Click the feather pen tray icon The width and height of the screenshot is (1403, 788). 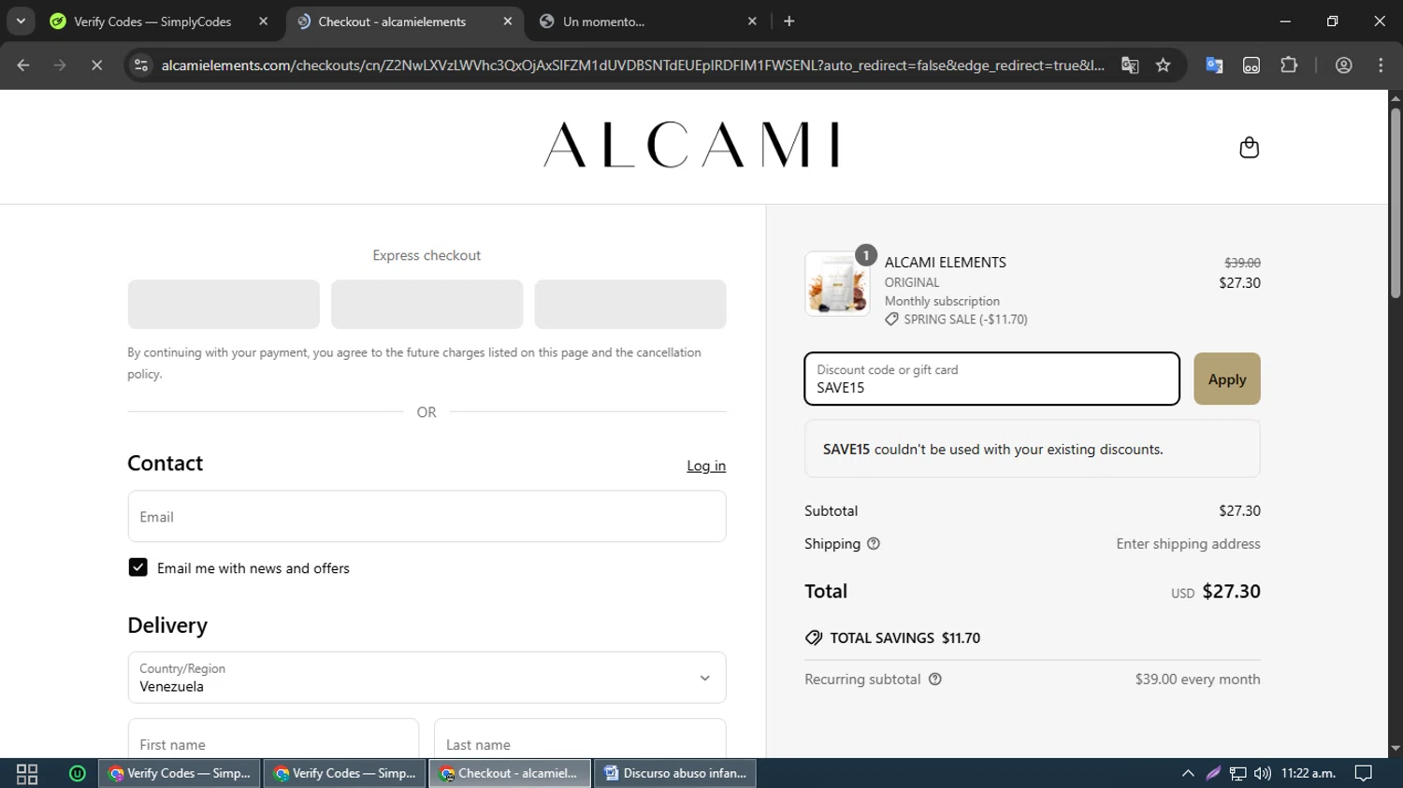[1213, 773]
